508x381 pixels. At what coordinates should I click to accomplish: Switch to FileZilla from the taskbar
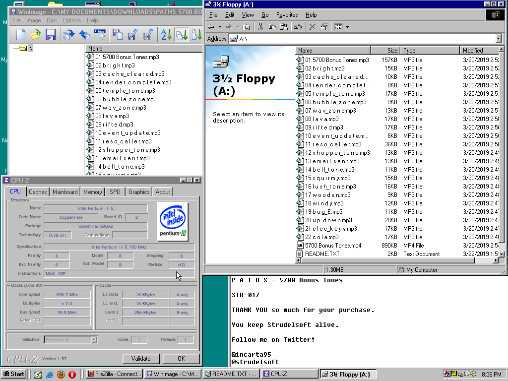[114, 374]
